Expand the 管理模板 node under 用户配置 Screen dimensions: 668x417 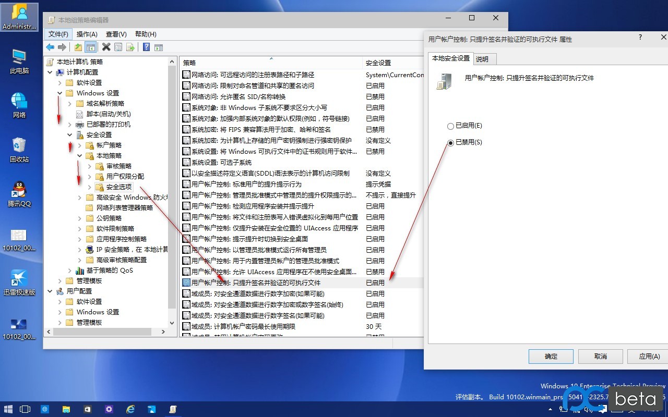click(x=60, y=323)
